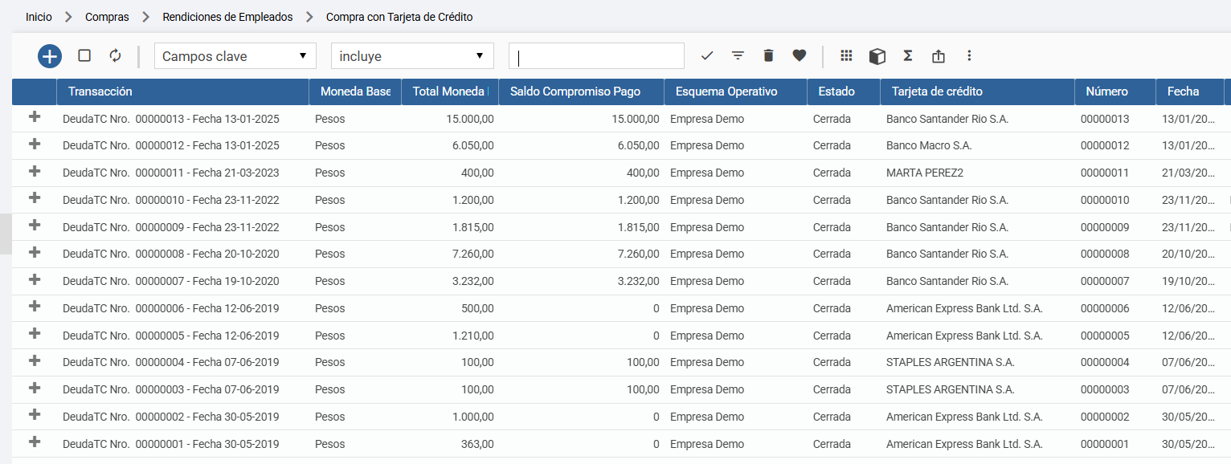
Task: Open the Campos clave dropdown
Action: pyautogui.click(x=235, y=56)
